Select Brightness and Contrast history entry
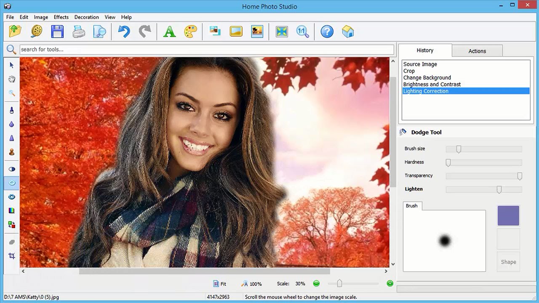The height and width of the screenshot is (303, 539). 432,84
